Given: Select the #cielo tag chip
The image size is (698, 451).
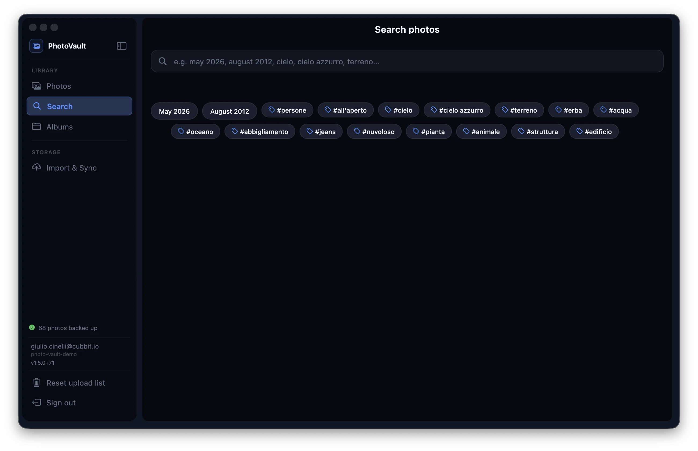Looking at the screenshot, I should (399, 110).
